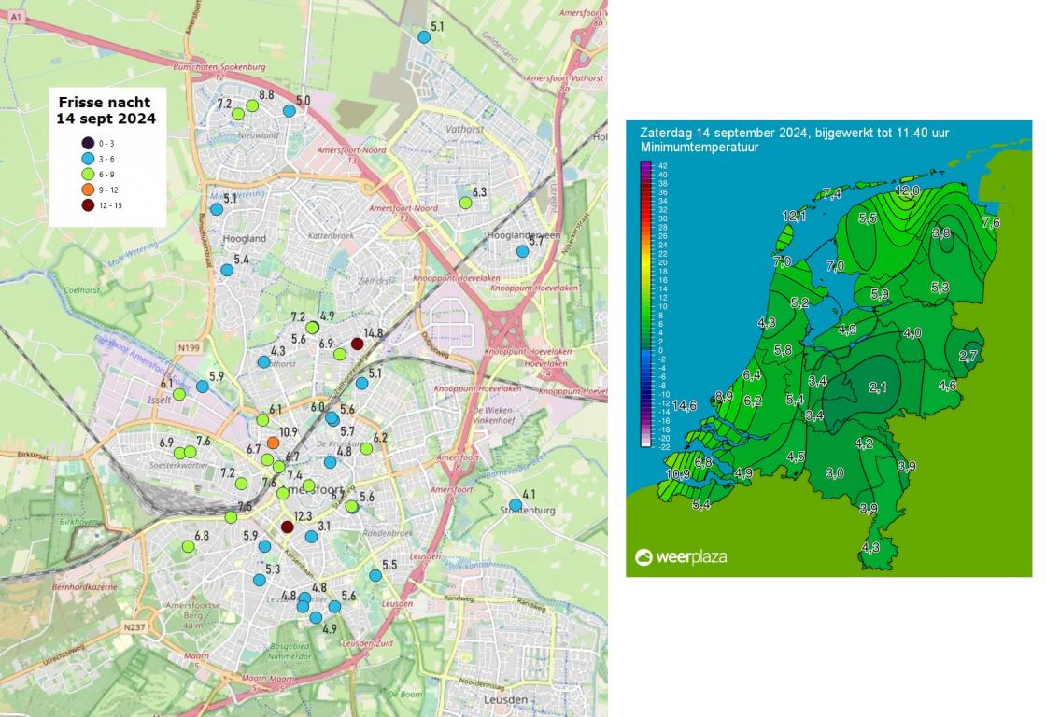1046x717 pixels.
Task: Click the dark red 14.8 temperature marker
Action: point(357,344)
